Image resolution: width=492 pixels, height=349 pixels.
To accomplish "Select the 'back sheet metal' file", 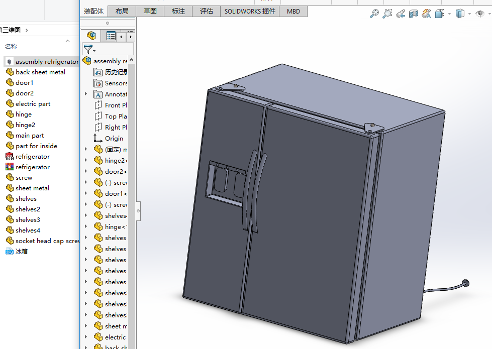I will [x=40, y=72].
